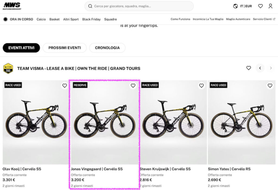The height and width of the screenshot is (190, 278).
Task: Heart the Simon Yates Cervélo R5
Action: pyautogui.click(x=270, y=86)
